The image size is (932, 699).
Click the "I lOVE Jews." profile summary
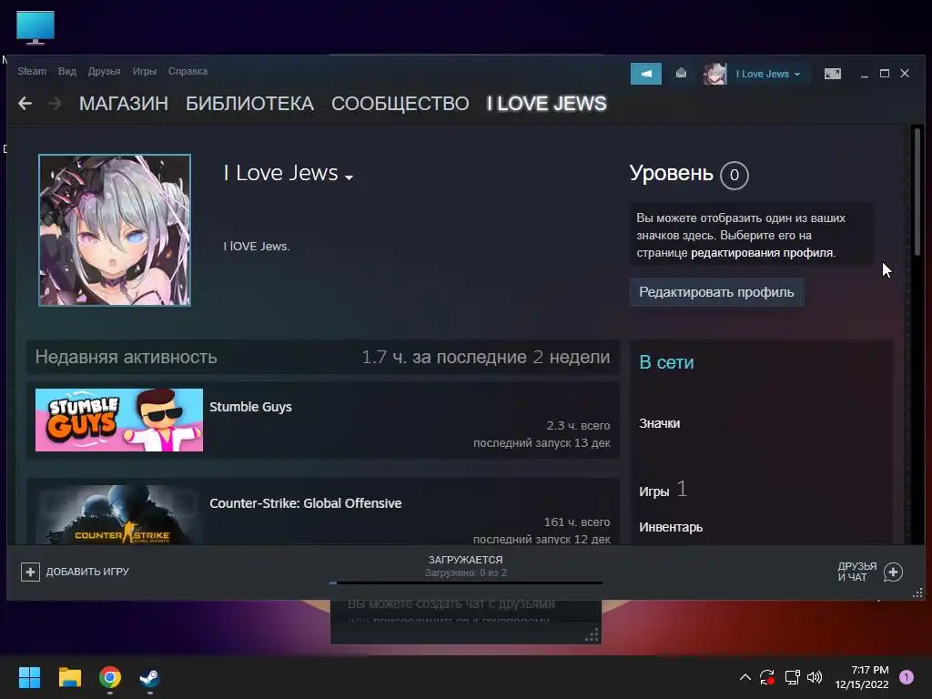coord(256,246)
